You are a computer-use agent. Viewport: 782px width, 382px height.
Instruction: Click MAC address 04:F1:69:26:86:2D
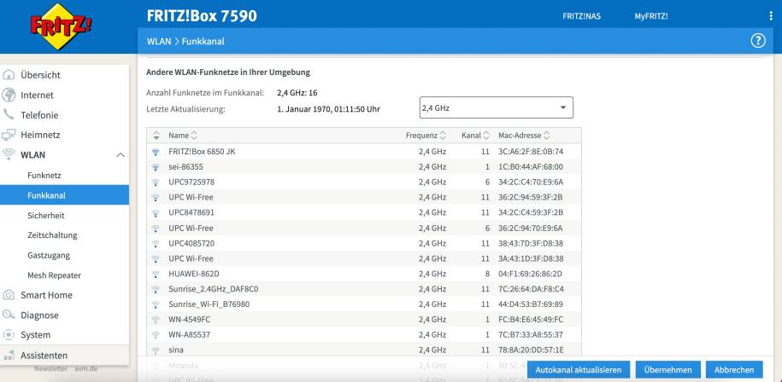click(x=530, y=274)
